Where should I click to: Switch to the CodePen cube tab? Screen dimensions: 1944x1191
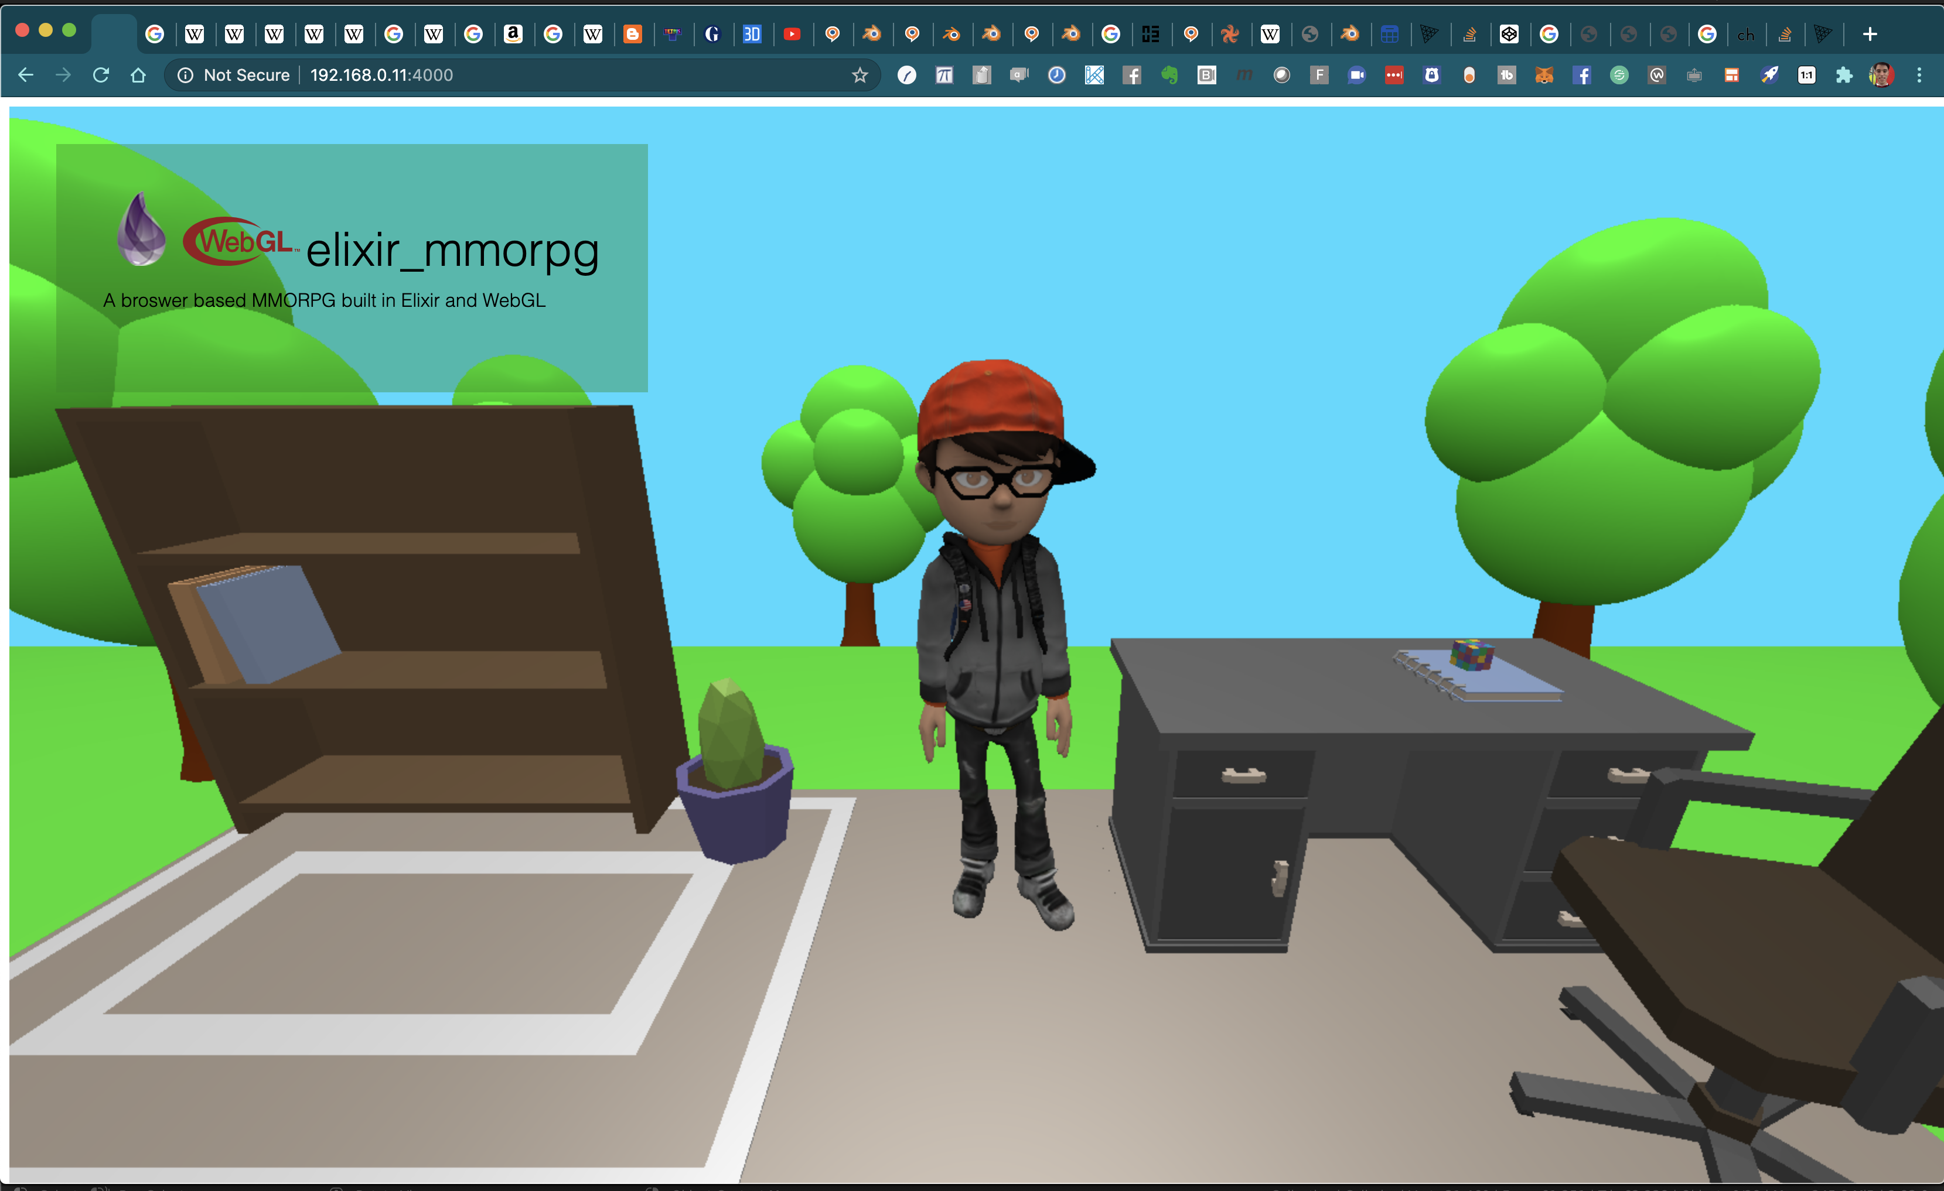(x=1509, y=34)
